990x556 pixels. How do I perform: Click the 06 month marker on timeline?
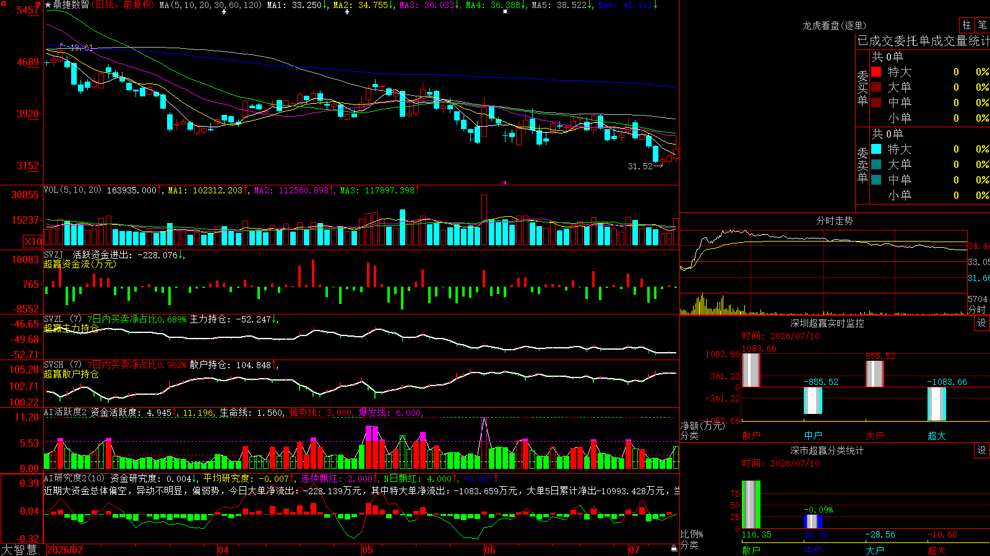pyautogui.click(x=490, y=550)
